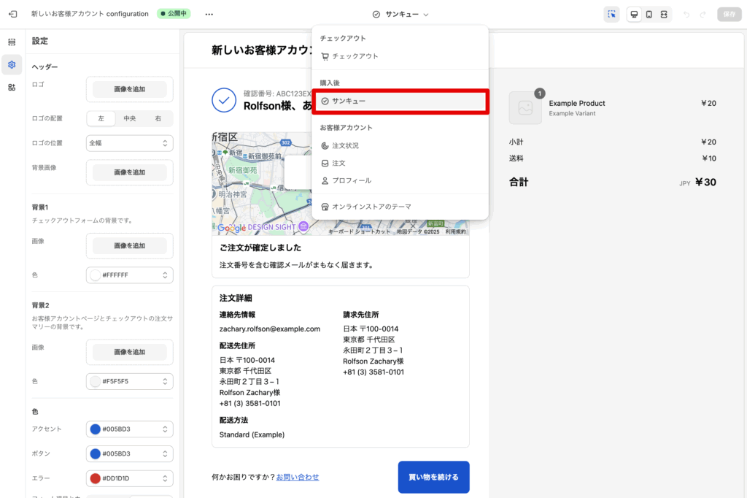This screenshot has height=498, width=747.
Task: Open the map 利用規約 link
Action: [456, 231]
